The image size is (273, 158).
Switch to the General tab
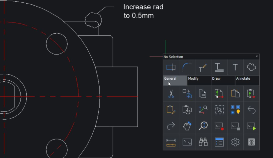click(x=175, y=80)
